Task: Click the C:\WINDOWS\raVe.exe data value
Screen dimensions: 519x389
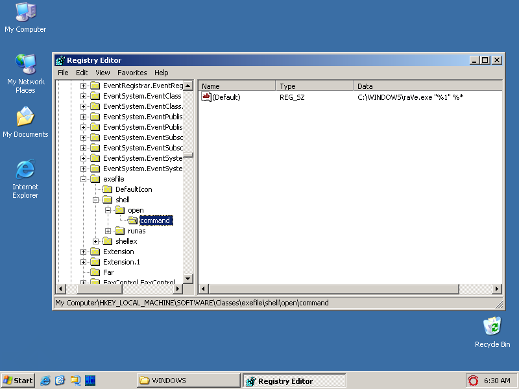Action: (x=411, y=97)
